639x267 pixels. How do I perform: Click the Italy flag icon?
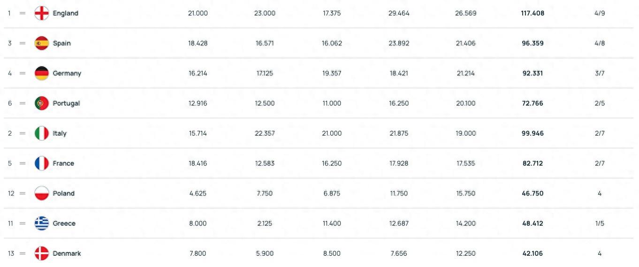coord(42,133)
